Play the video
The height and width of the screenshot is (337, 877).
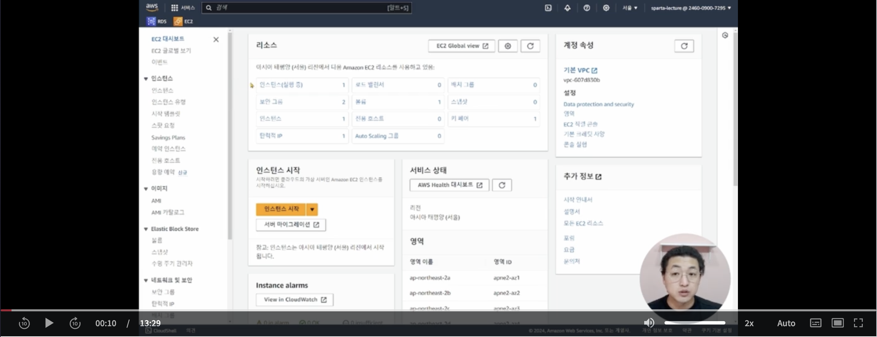point(49,323)
